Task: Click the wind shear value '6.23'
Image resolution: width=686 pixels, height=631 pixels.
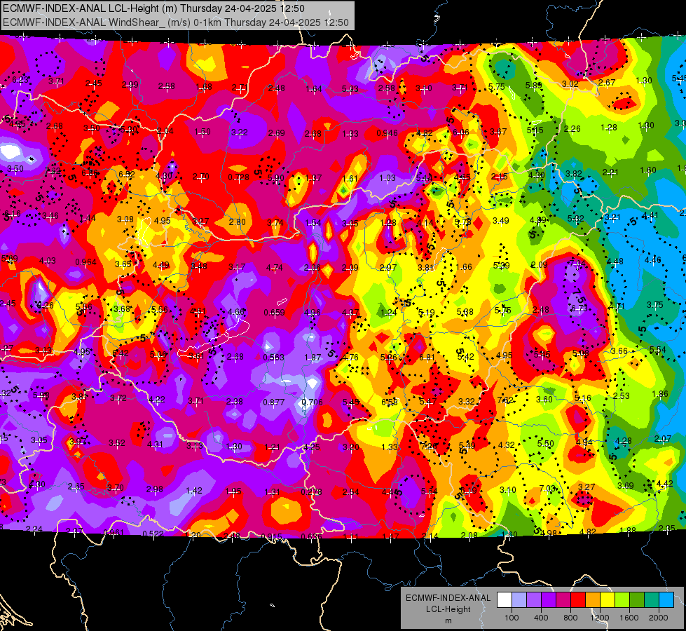Action: [x=20, y=80]
